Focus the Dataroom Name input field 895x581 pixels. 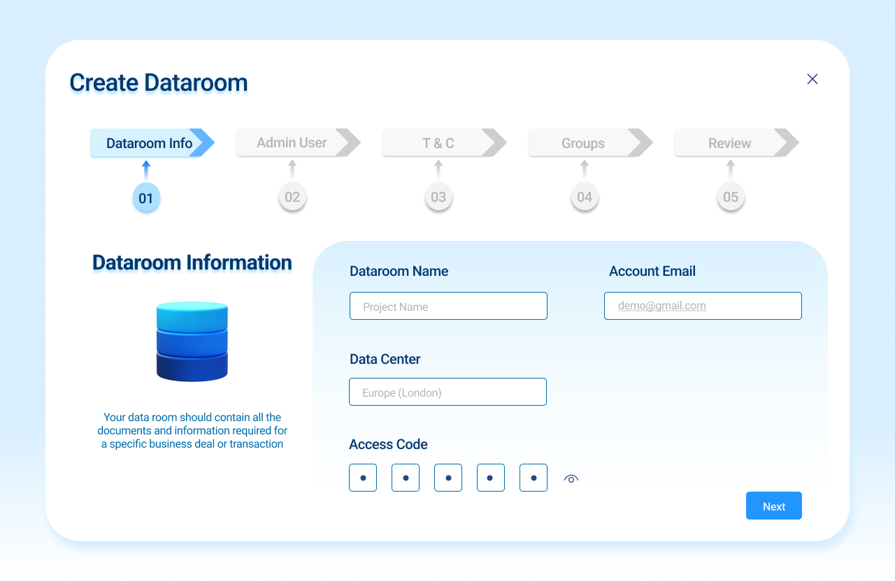(448, 306)
